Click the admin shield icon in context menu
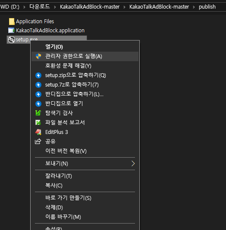The image size is (226, 230). click(x=38, y=56)
